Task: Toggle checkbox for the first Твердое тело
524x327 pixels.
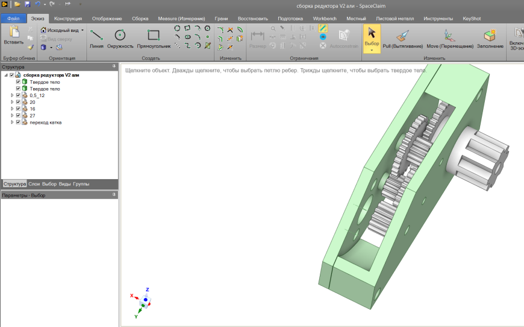Action: [18, 82]
